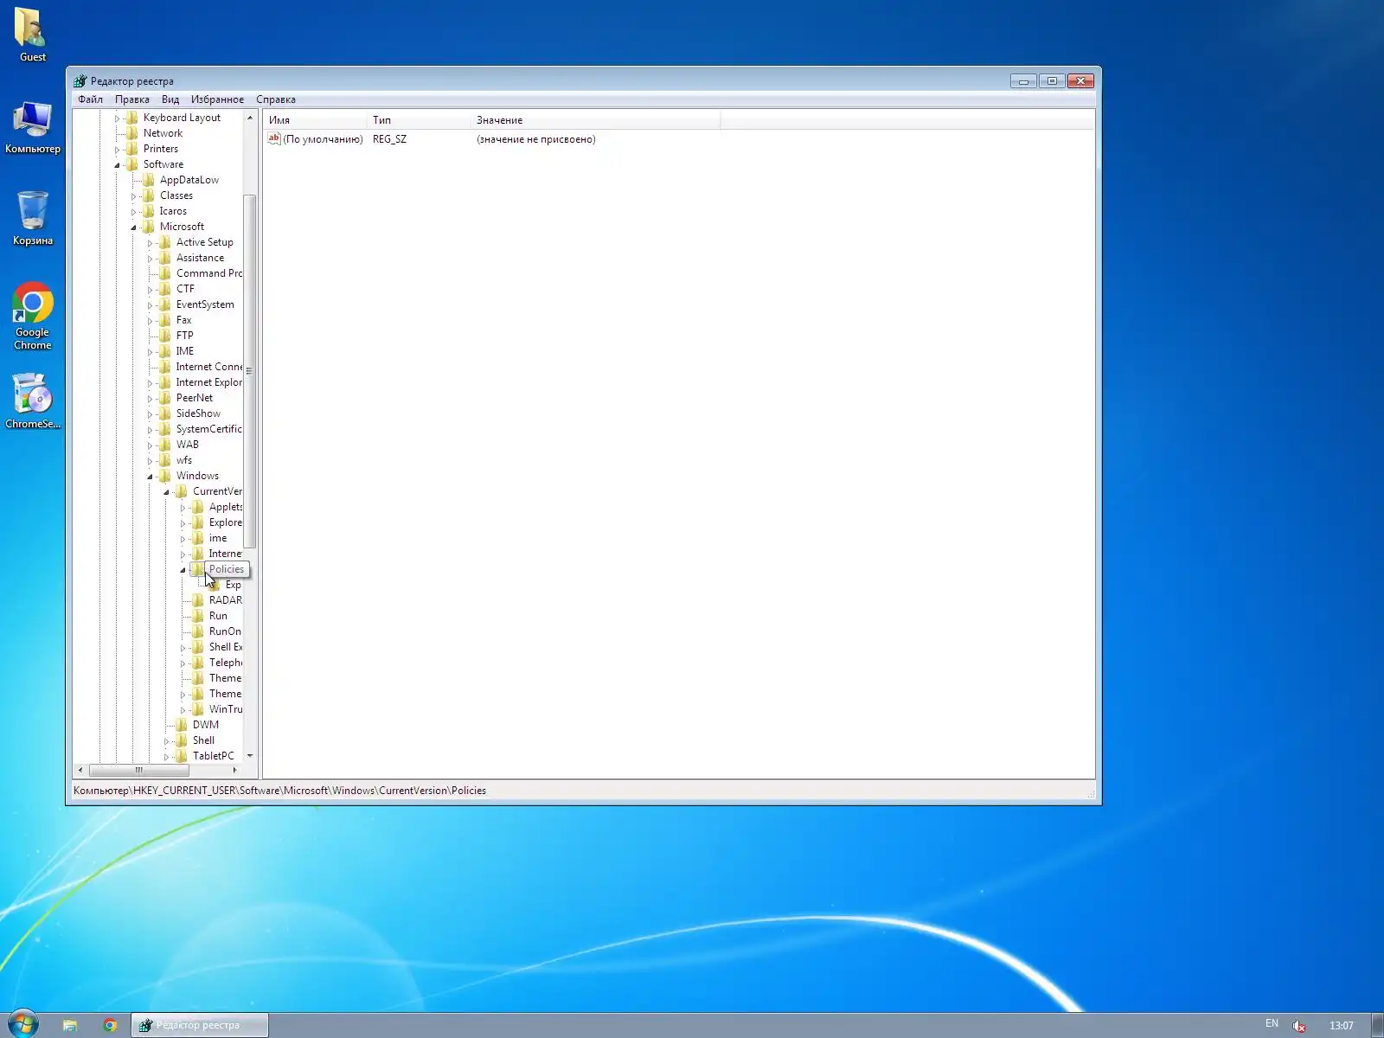1384x1038 pixels.
Task: Select the PeerNet key label
Action: tap(195, 398)
